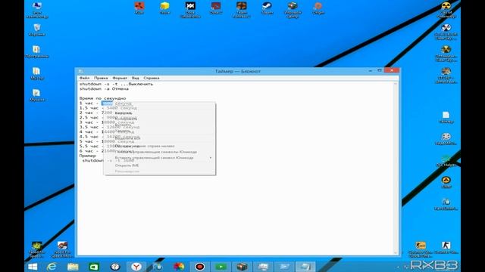Image resolution: width=485 pixels, height=272 pixels.
Task: Click the red record-button taskbar icon
Action: pos(199,267)
